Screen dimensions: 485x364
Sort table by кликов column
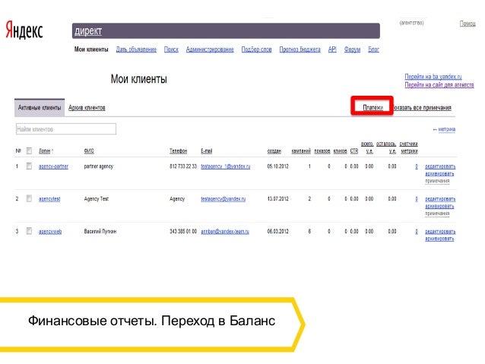pos(341,151)
